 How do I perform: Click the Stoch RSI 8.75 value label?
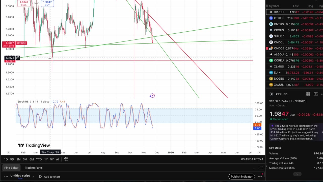257,125
